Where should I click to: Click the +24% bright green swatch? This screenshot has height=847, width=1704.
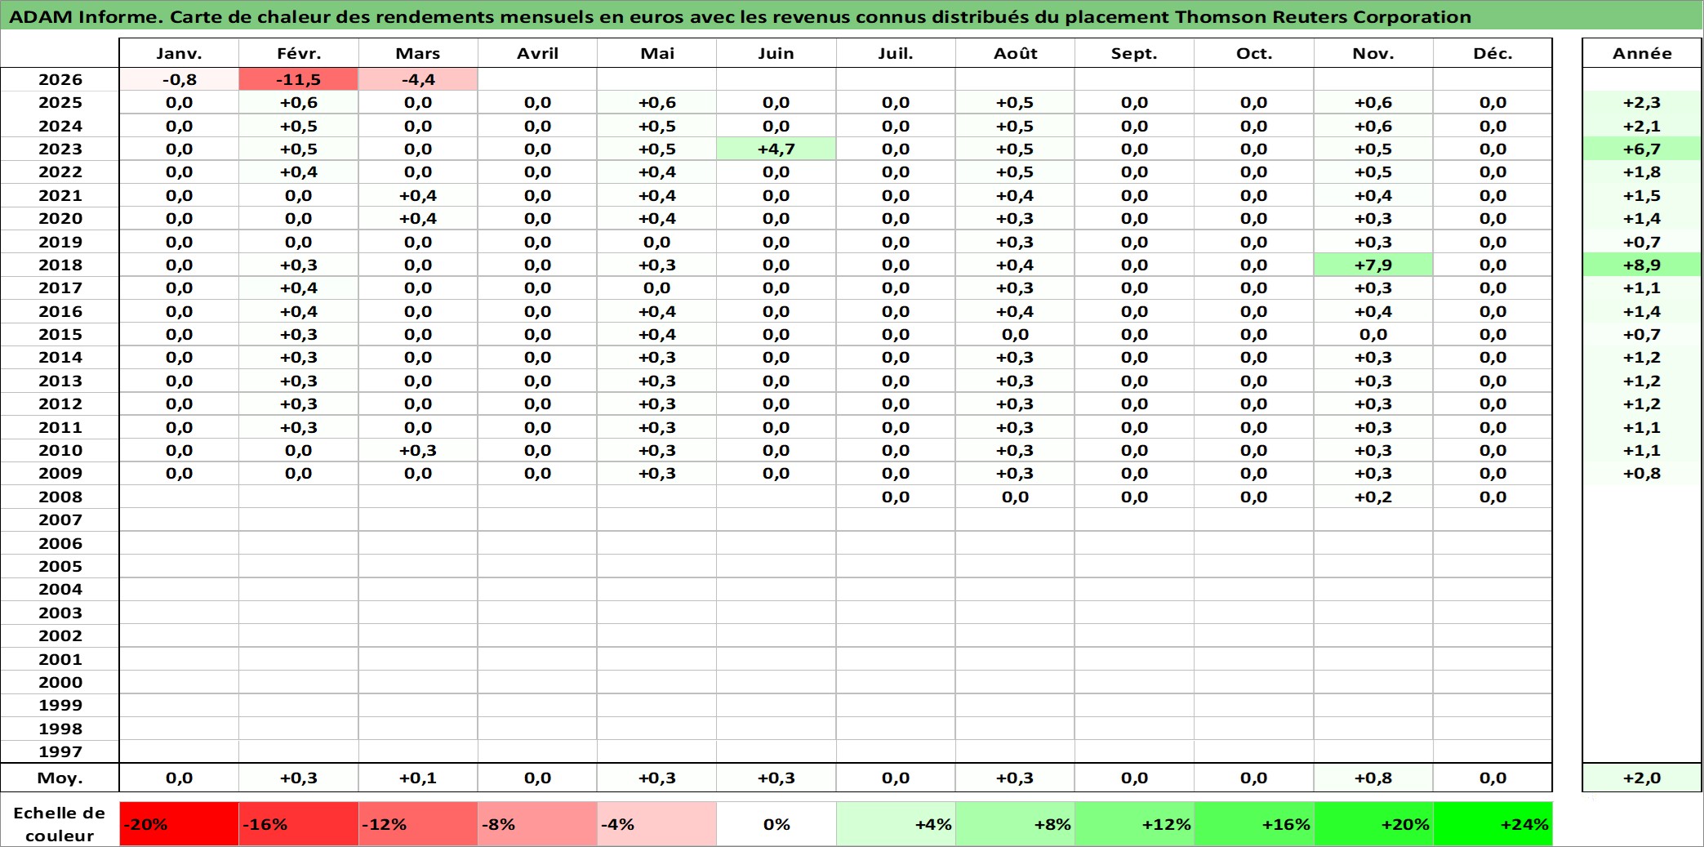1493,824
